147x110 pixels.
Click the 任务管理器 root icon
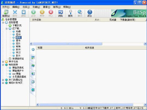pos(3,19)
